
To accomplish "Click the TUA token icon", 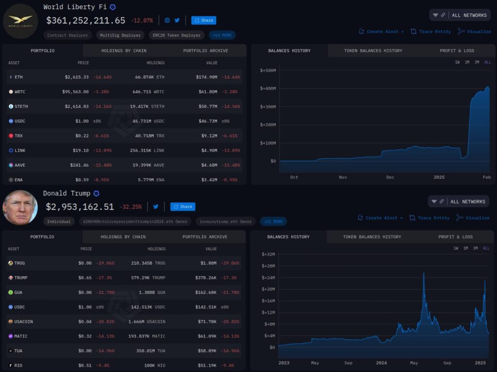I will point(11,351).
